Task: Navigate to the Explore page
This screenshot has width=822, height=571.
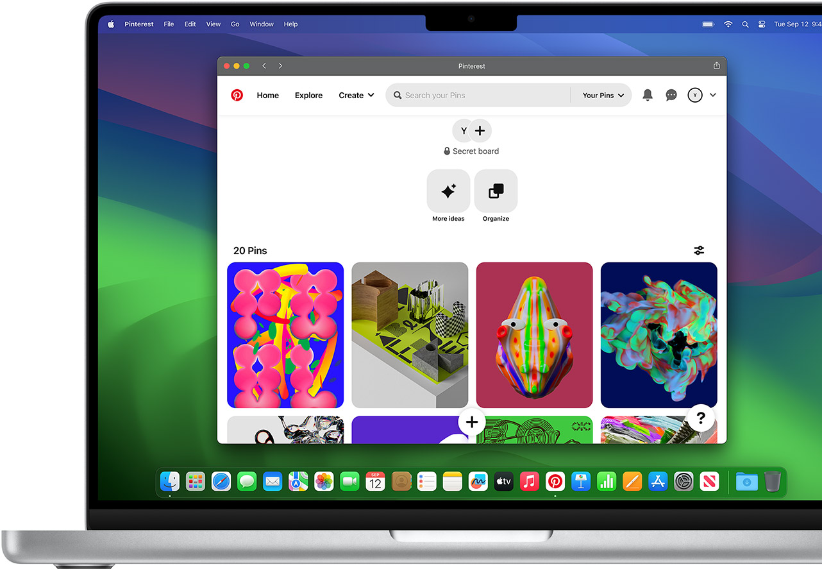Action: 308,96
